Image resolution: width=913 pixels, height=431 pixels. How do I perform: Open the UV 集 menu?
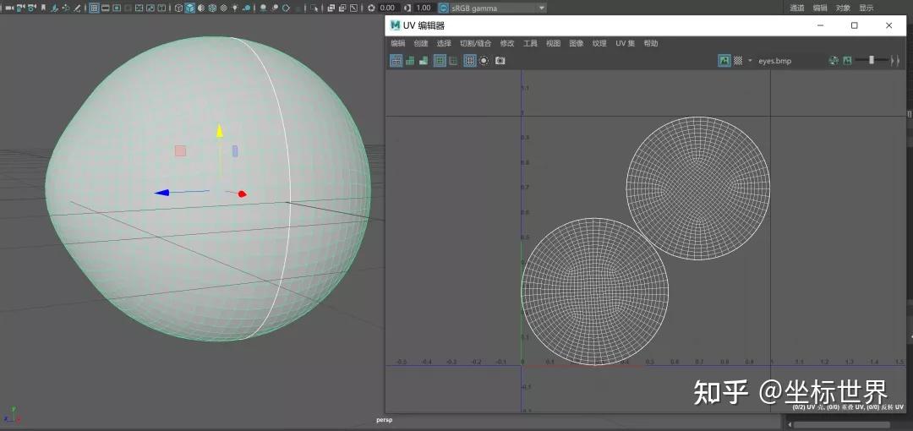(625, 43)
